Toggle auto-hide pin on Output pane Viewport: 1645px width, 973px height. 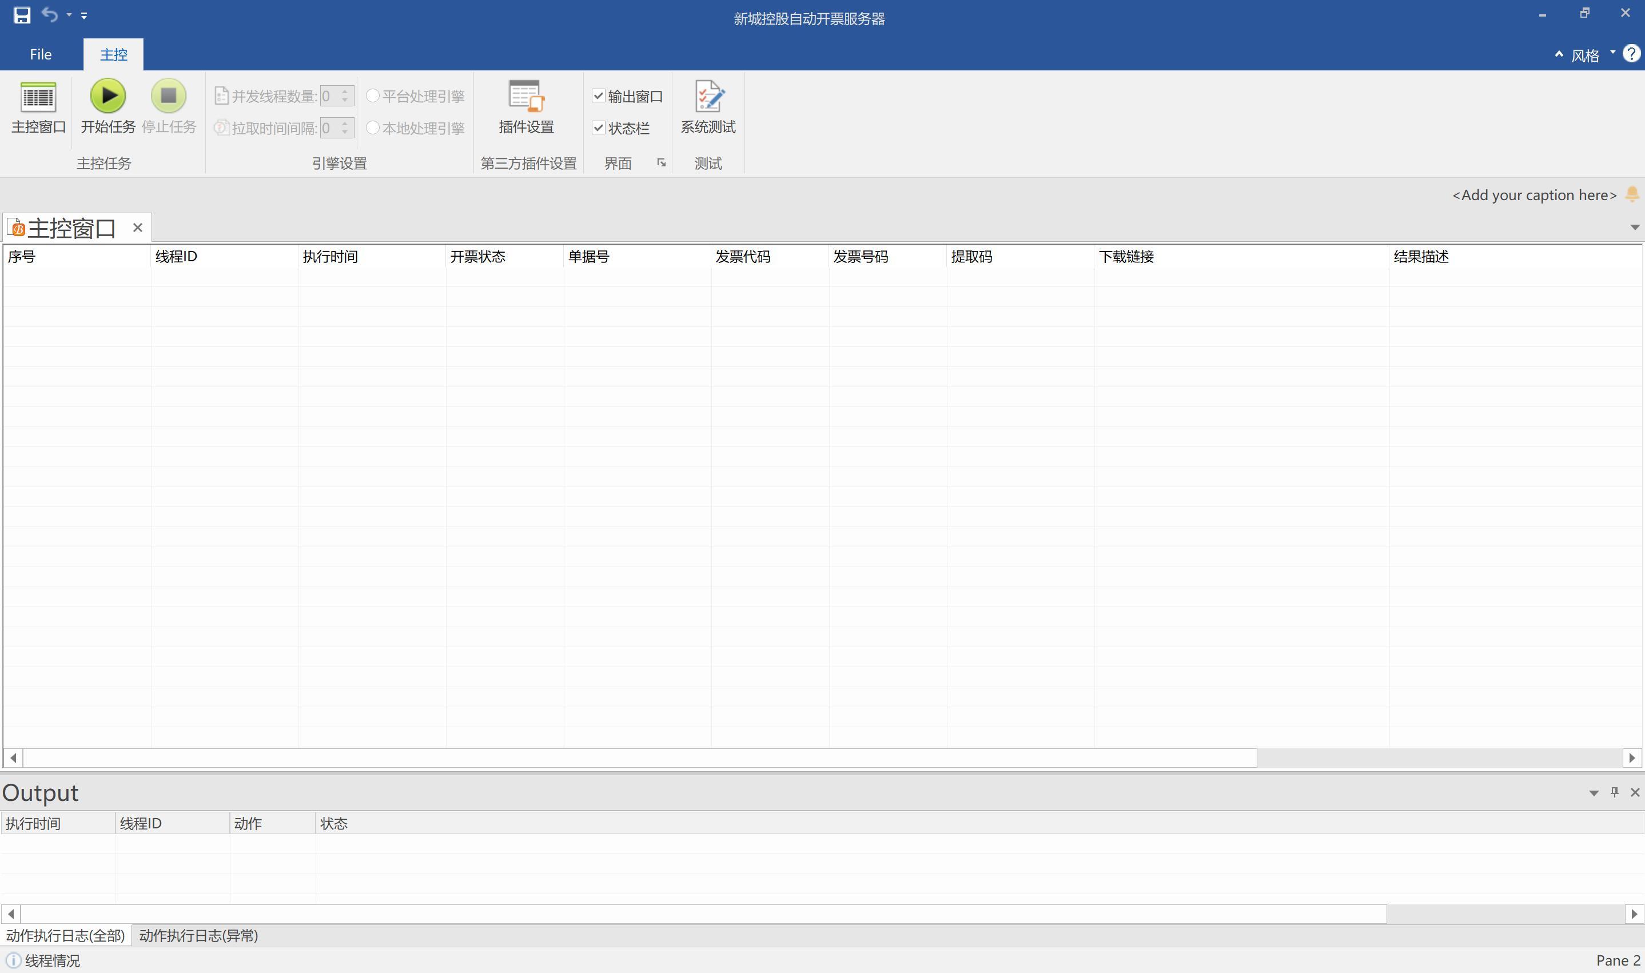[1614, 792]
